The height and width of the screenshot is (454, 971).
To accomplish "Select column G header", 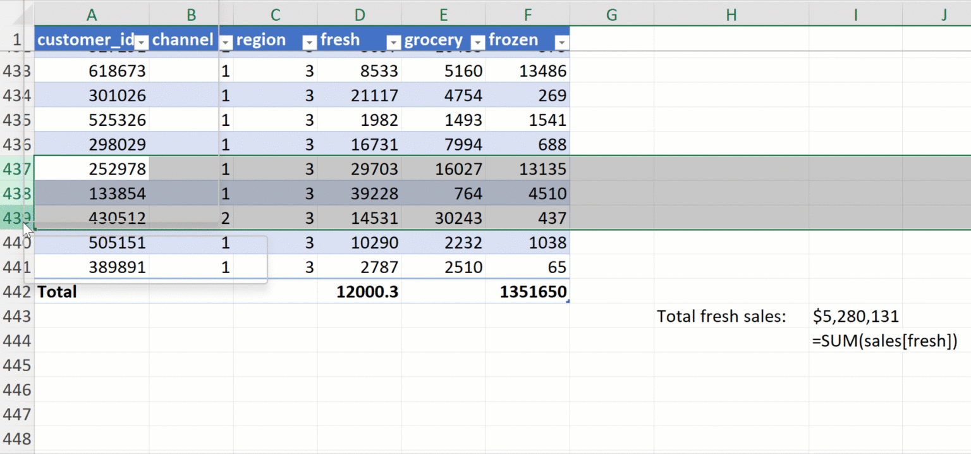I will (x=611, y=15).
